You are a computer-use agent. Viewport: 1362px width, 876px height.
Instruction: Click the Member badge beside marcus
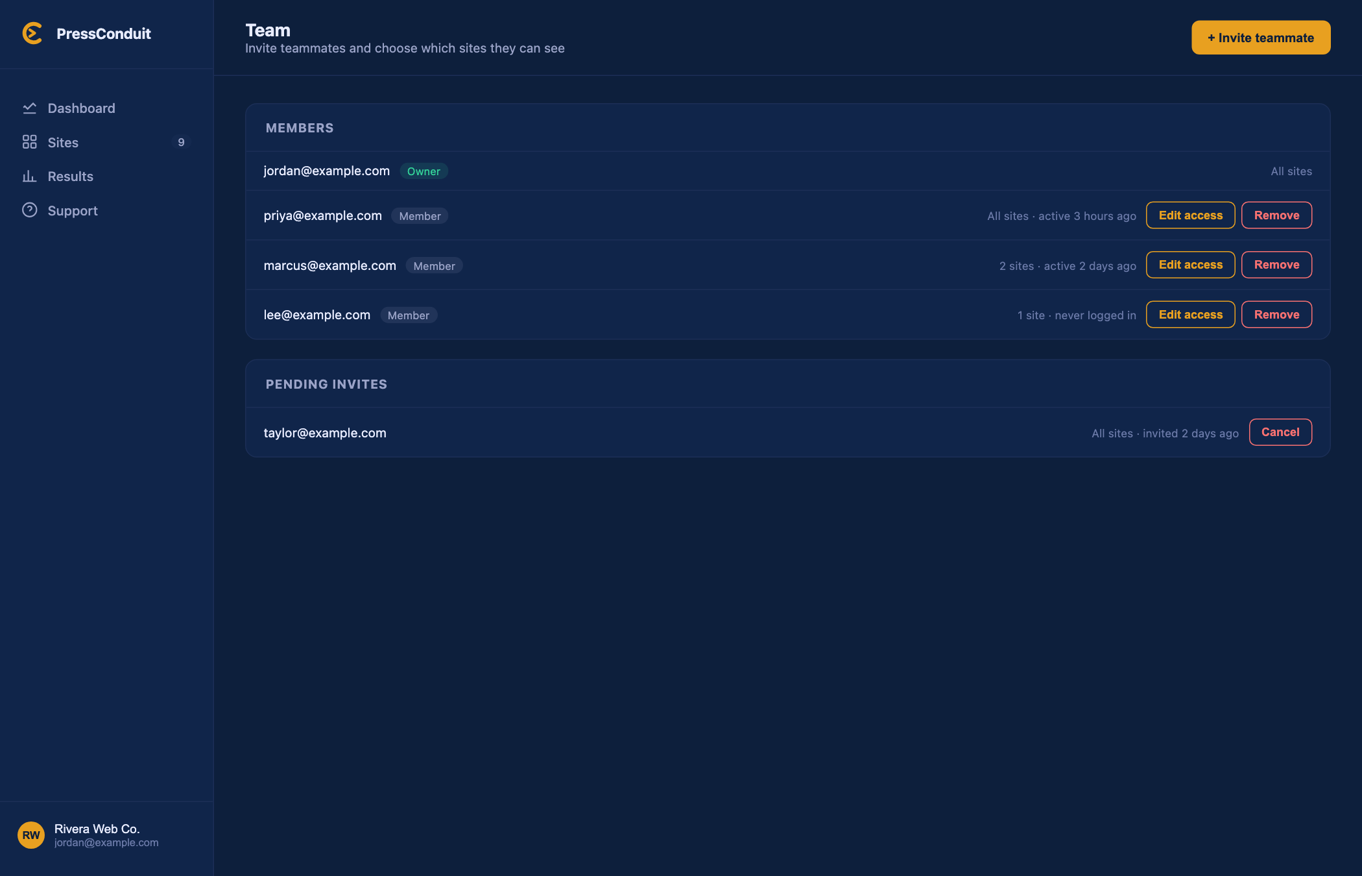click(434, 266)
